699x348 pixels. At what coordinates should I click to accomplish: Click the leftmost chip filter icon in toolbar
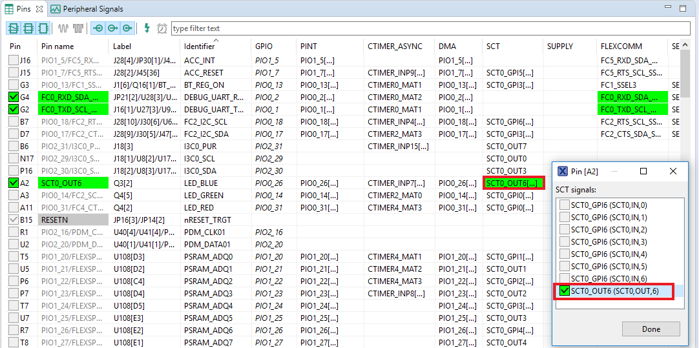click(x=14, y=28)
